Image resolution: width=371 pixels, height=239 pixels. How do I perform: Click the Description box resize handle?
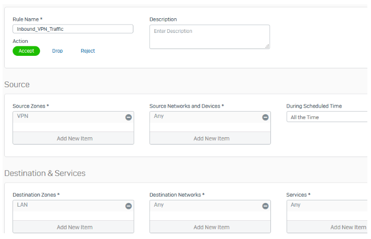[x=267, y=46]
